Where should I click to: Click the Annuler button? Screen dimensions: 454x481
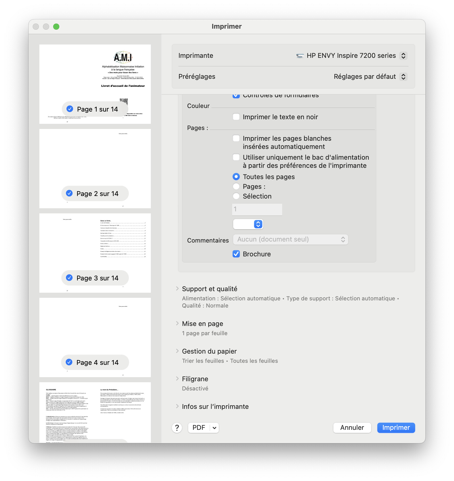[x=352, y=428]
